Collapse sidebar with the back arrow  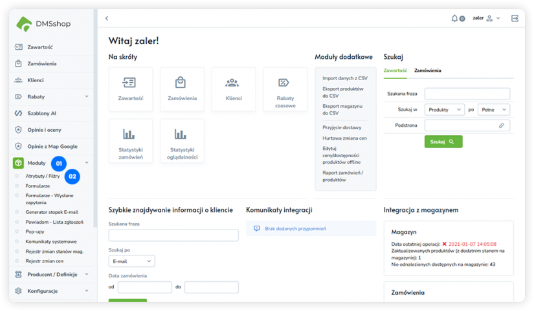click(x=107, y=18)
